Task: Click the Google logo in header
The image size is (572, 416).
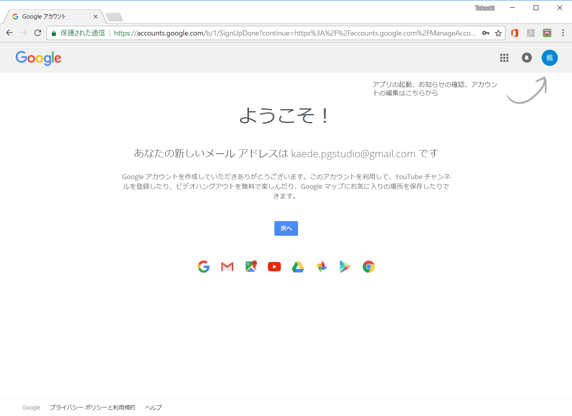Action: (38, 58)
